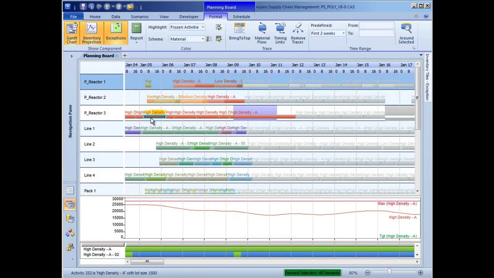494x278 pixels.
Task: Click the zoom slider handle
Action: pyautogui.click(x=389, y=273)
